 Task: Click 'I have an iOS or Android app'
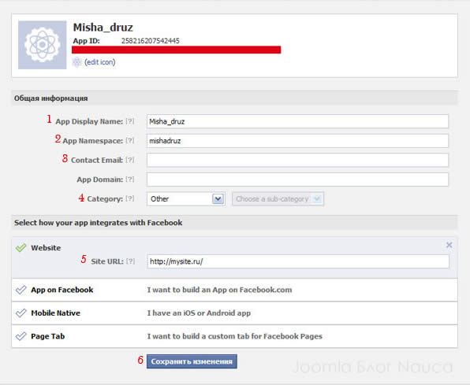coord(199,313)
